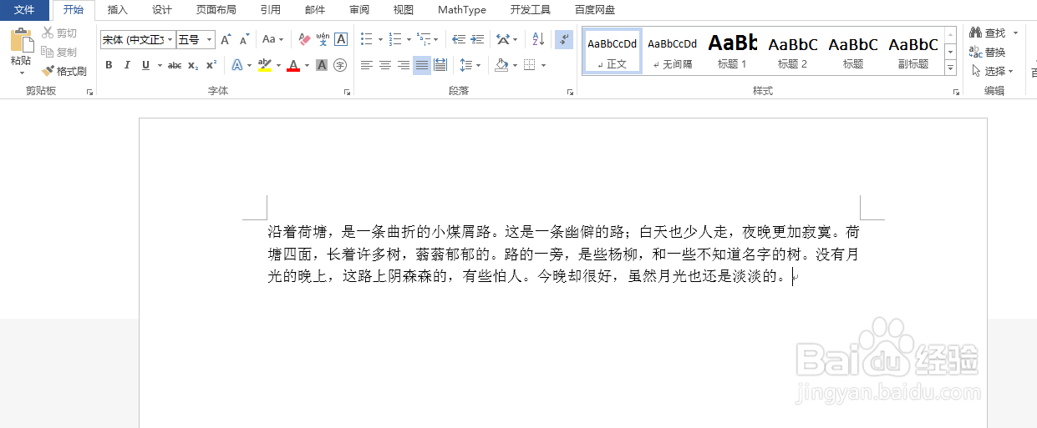
Task: Apply the 正文 style
Action: [613, 52]
